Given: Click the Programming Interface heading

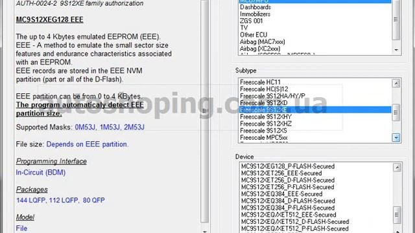Looking at the screenshot, I should (x=51, y=161).
